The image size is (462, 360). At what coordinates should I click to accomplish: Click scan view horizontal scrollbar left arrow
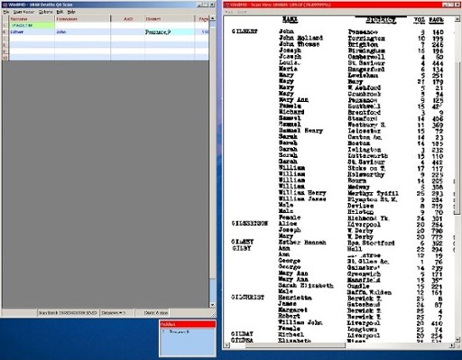coord(226,346)
